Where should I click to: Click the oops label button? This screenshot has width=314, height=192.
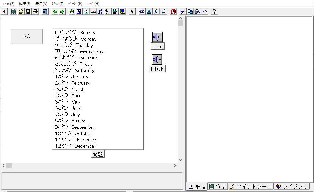[x=158, y=47]
